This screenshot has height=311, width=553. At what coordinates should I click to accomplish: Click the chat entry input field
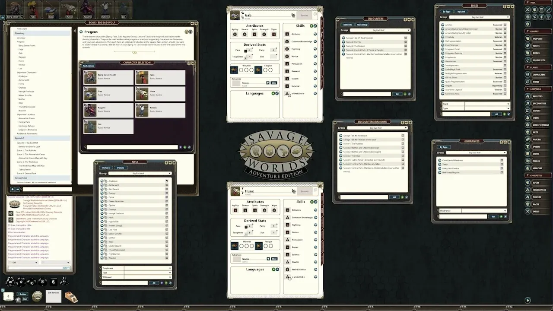(39, 268)
